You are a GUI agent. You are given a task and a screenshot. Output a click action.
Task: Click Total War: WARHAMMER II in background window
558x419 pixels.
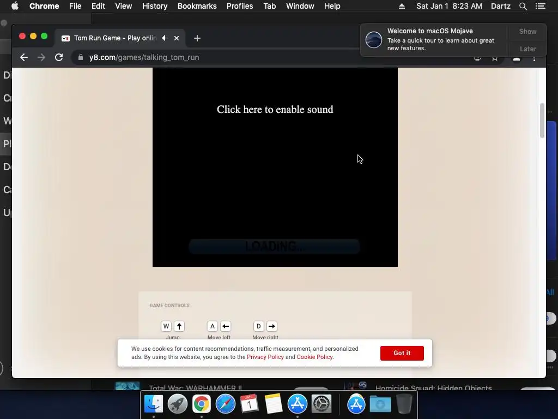(x=196, y=387)
